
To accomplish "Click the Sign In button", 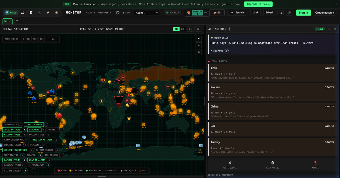I will click(303, 13).
